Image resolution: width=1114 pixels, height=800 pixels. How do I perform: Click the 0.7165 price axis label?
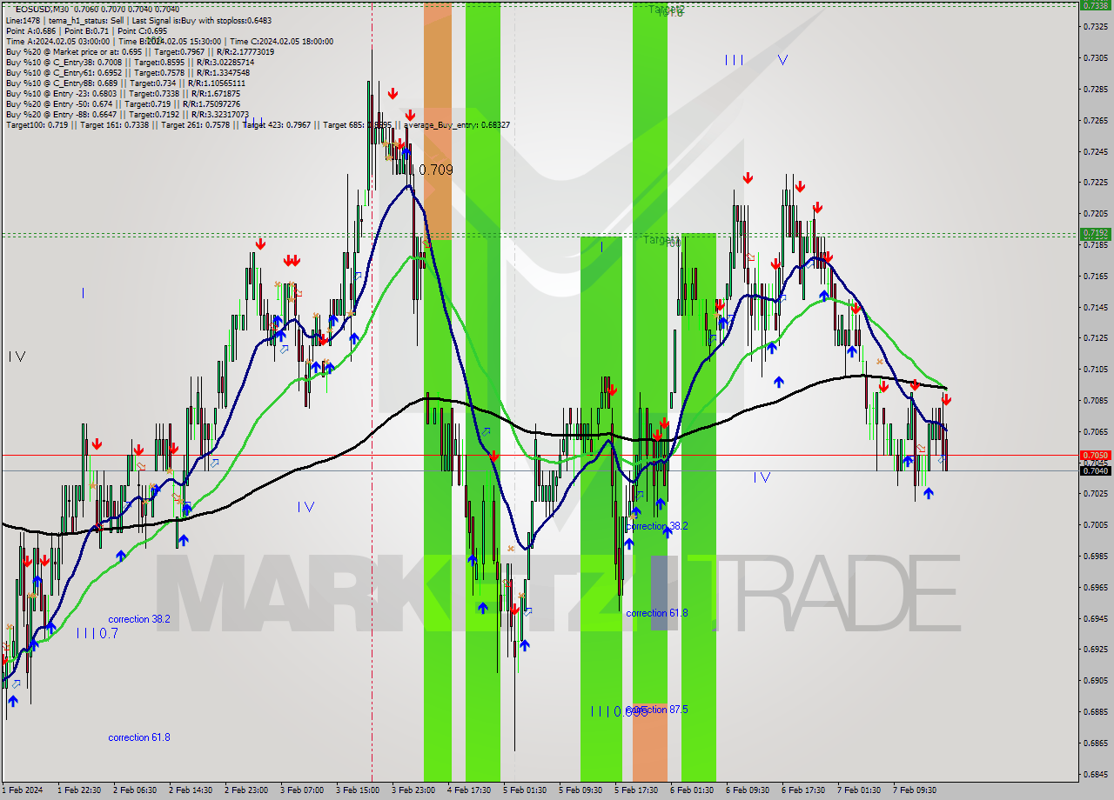1096,276
